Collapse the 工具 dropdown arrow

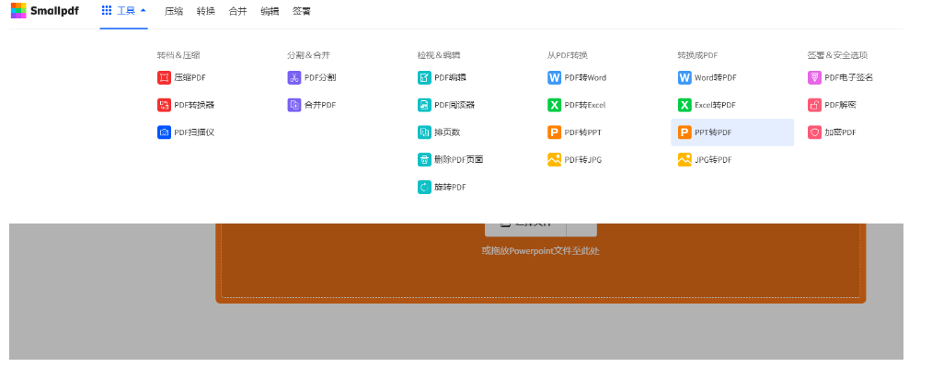(143, 10)
